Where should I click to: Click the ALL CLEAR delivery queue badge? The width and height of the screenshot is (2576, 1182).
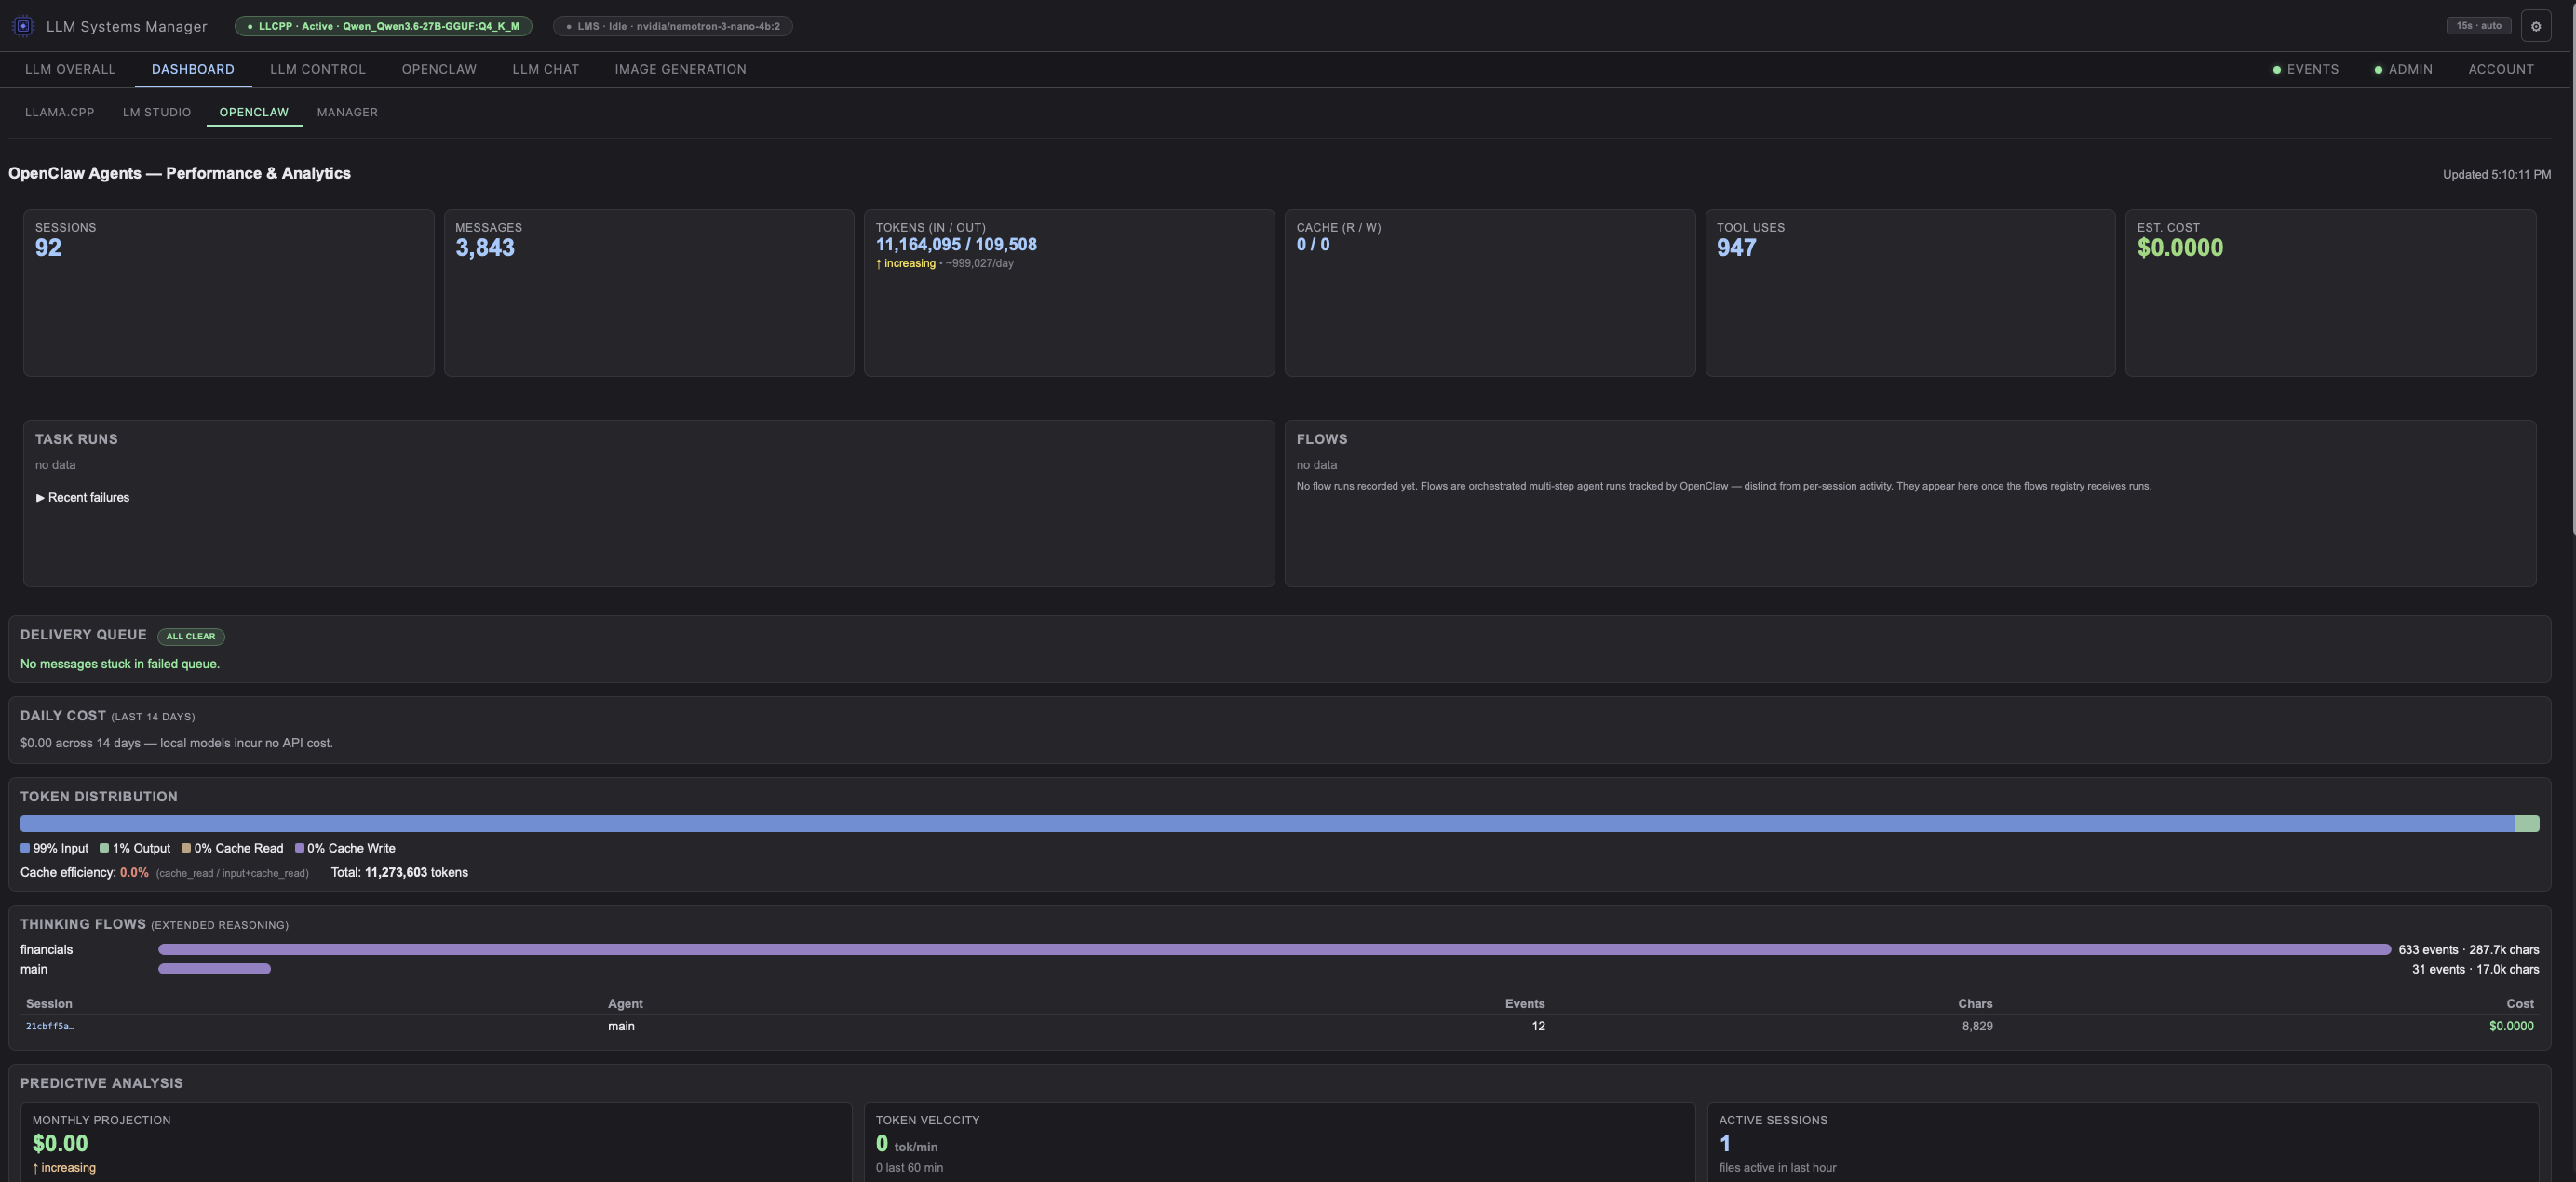[x=191, y=637]
